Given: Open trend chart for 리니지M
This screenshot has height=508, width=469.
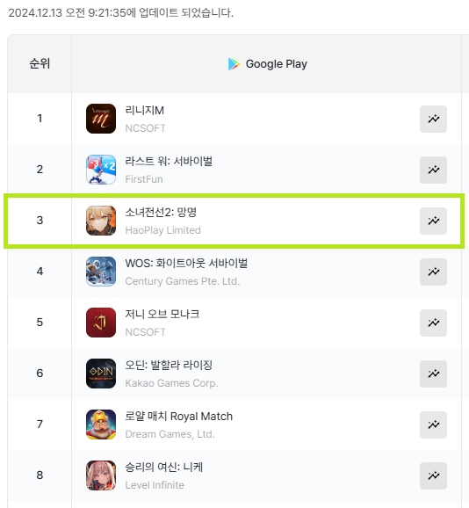Looking at the screenshot, I should coord(433,119).
